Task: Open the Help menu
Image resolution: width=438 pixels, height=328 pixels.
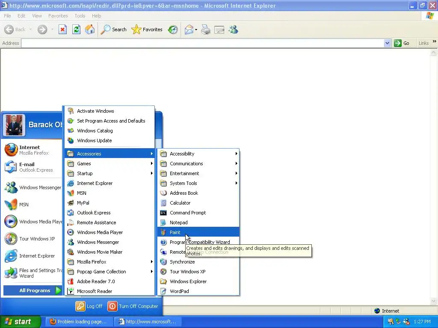Action: click(96, 16)
